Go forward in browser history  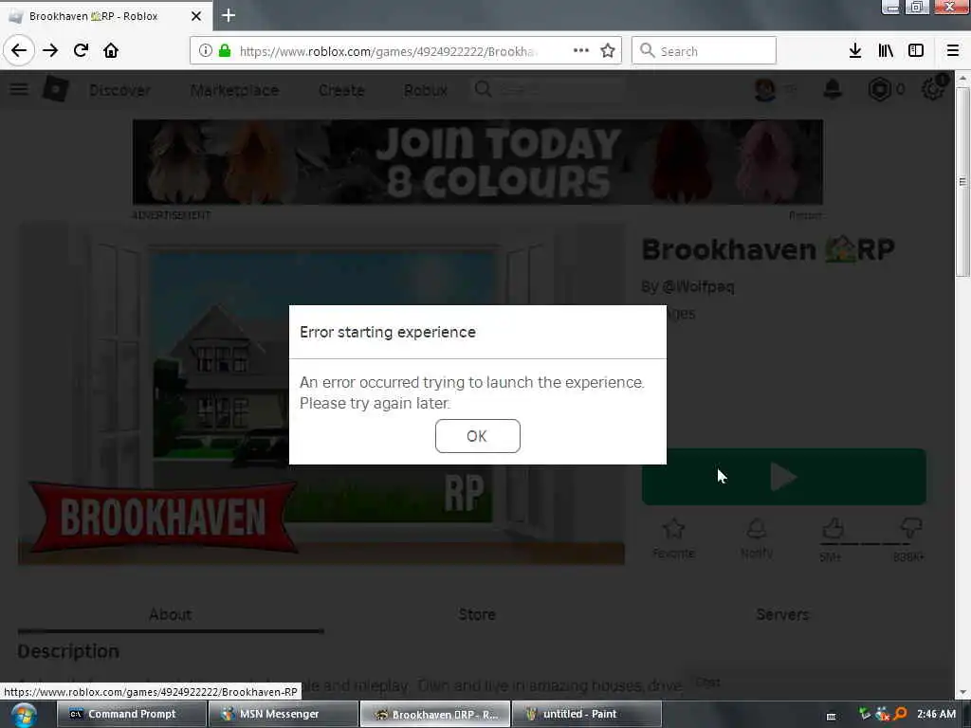(x=50, y=50)
